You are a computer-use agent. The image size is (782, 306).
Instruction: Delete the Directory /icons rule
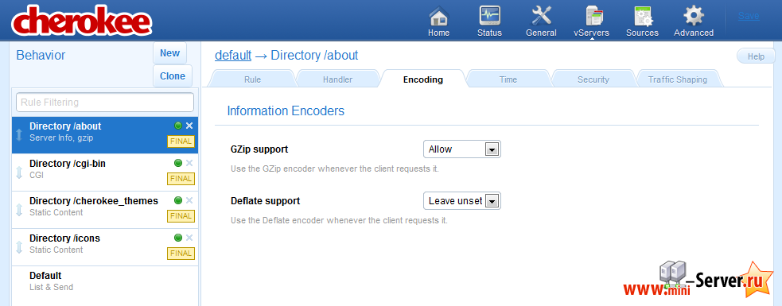(x=189, y=238)
